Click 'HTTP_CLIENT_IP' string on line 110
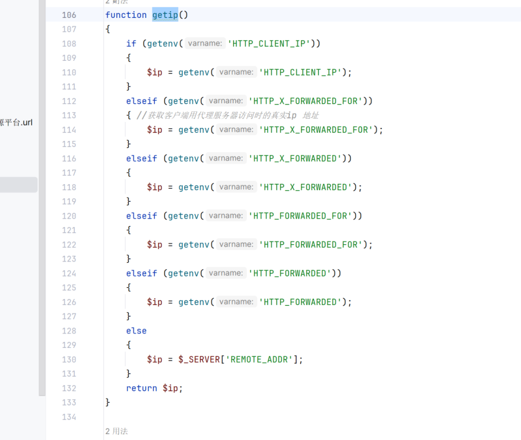The height and width of the screenshot is (440, 521). pos(301,72)
